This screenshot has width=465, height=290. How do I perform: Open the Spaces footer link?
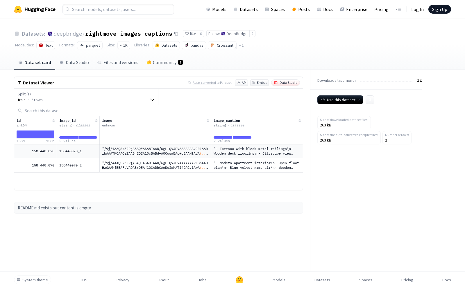[x=366, y=280]
